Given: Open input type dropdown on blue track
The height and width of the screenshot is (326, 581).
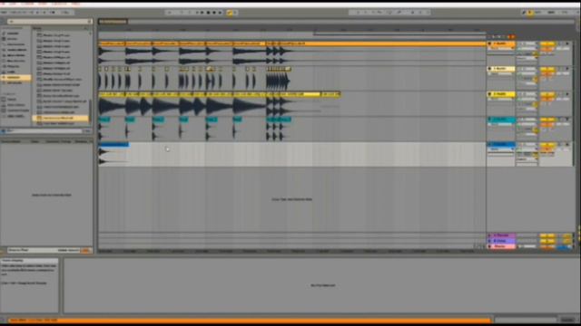Looking at the screenshot, I should 527,145.
